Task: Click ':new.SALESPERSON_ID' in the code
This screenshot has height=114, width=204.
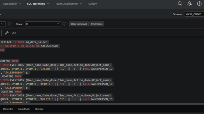Action: [97, 69]
